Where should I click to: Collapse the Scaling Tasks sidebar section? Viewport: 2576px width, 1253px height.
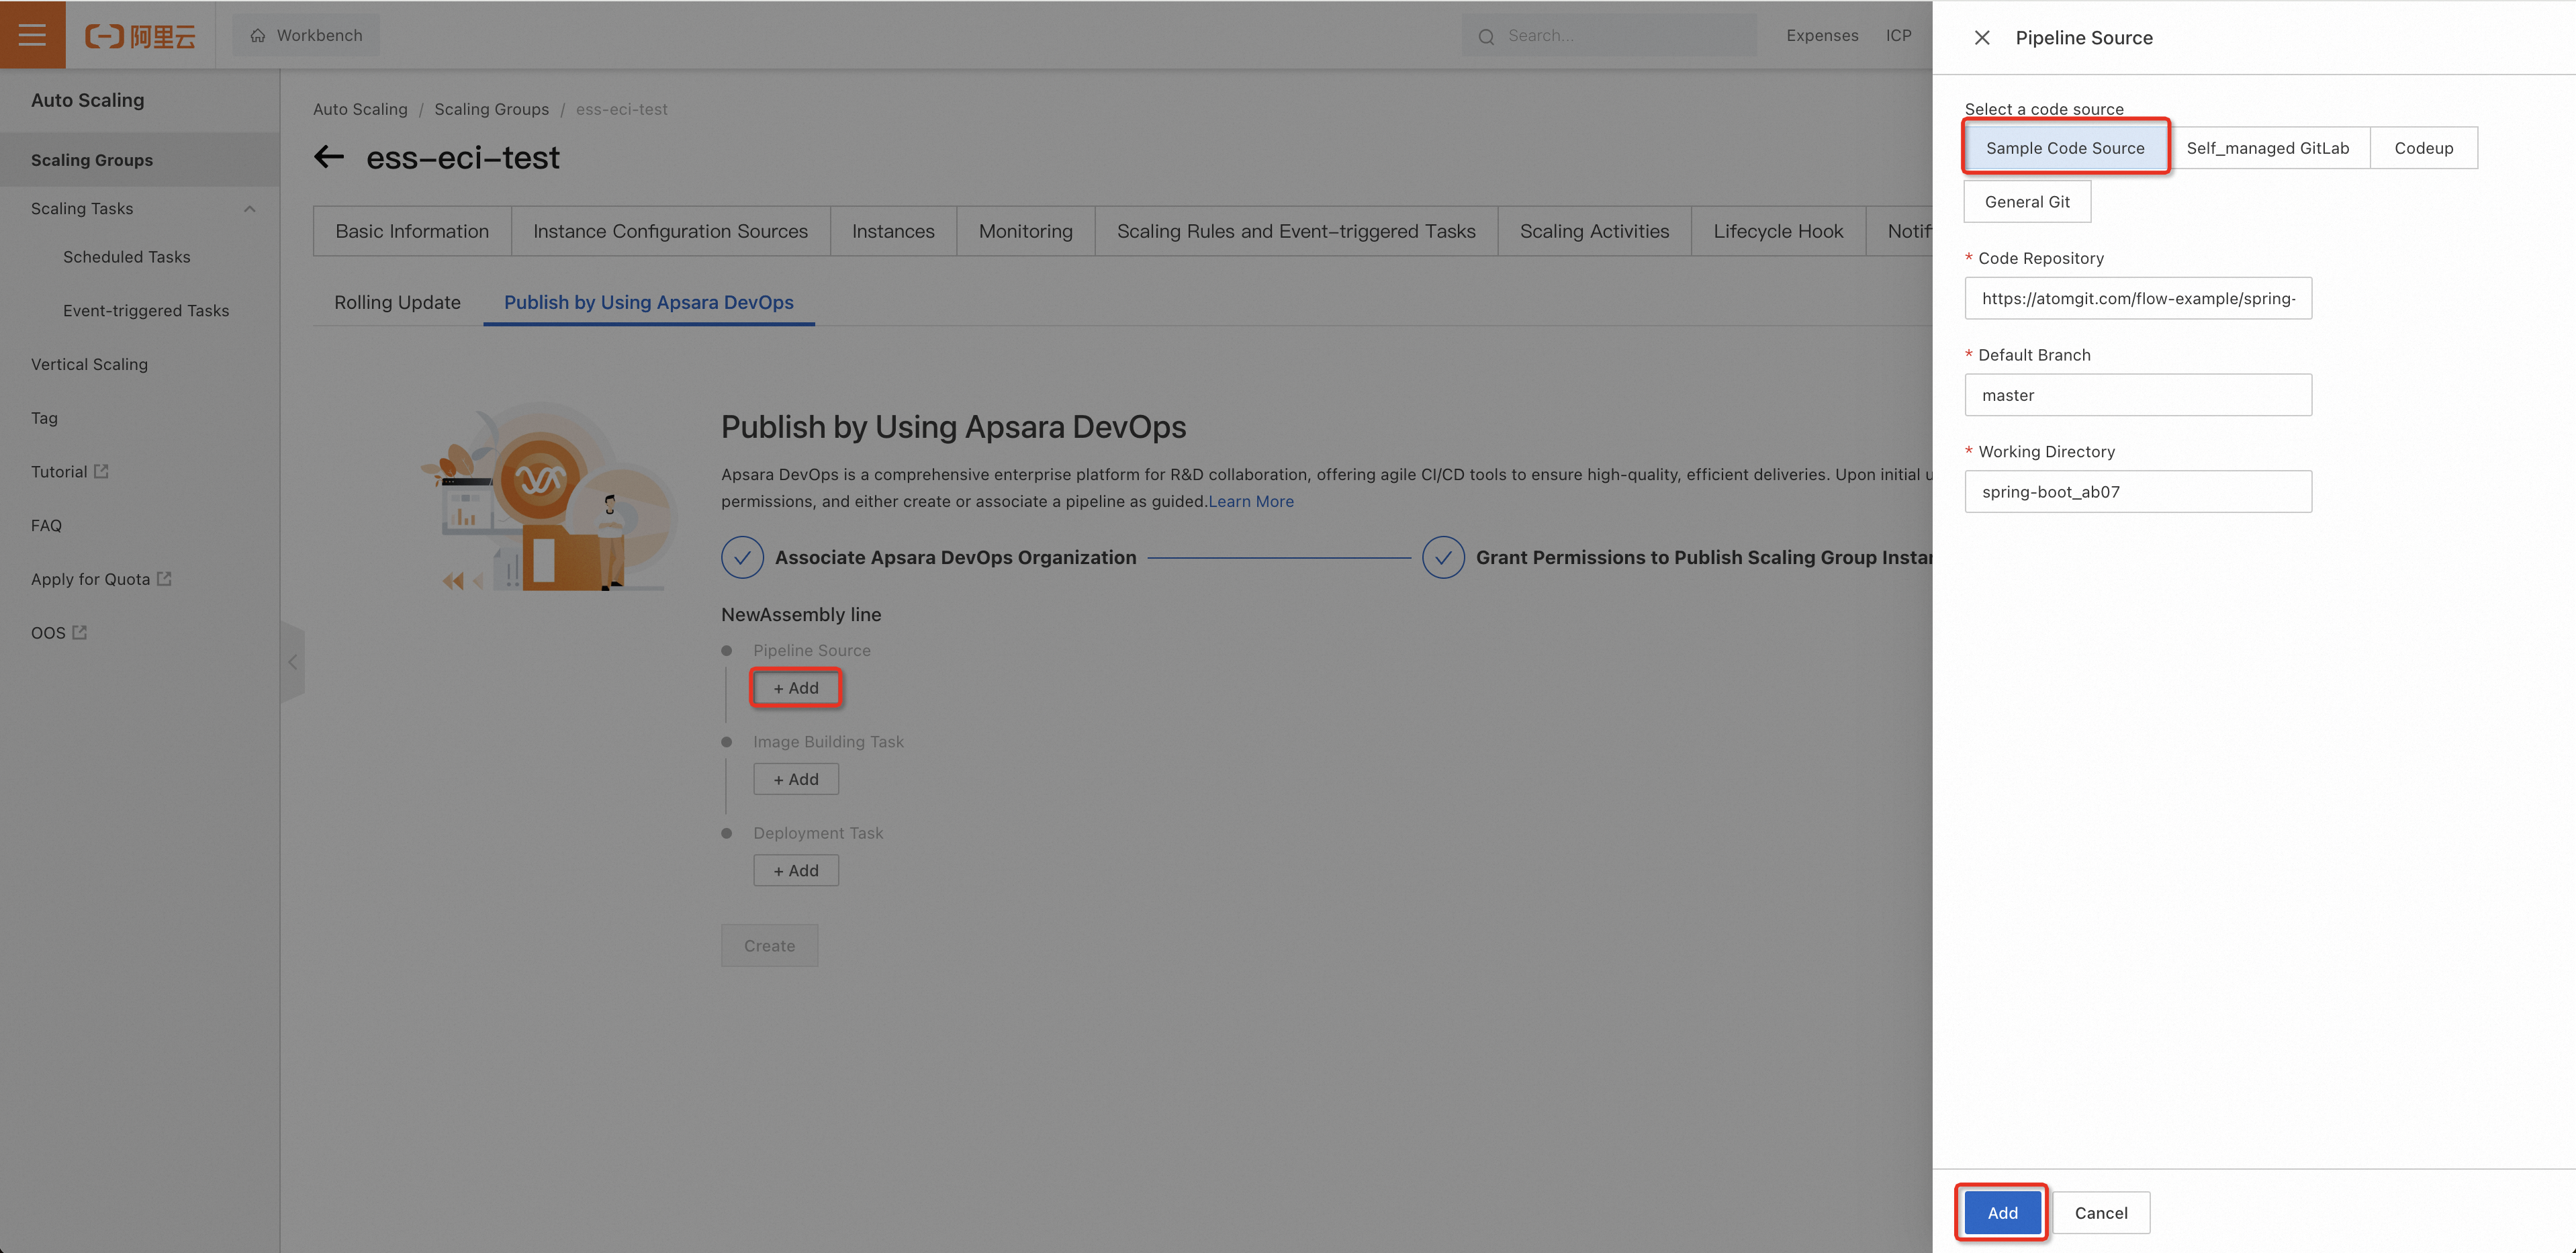click(x=250, y=209)
